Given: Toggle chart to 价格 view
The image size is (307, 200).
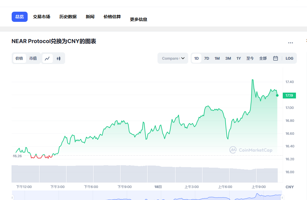Looking at the screenshot, I should click(19, 58).
